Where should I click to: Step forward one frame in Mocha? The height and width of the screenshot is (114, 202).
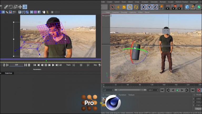click(x=49, y=65)
